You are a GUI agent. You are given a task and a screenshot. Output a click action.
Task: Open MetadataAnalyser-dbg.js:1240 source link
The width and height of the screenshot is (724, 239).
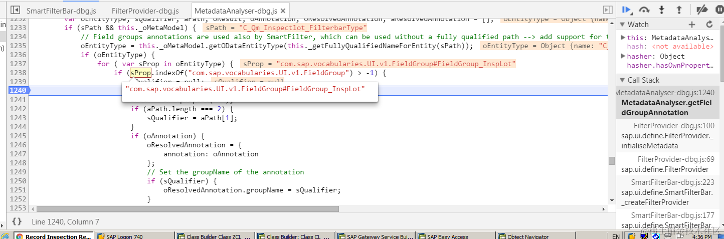click(665, 93)
